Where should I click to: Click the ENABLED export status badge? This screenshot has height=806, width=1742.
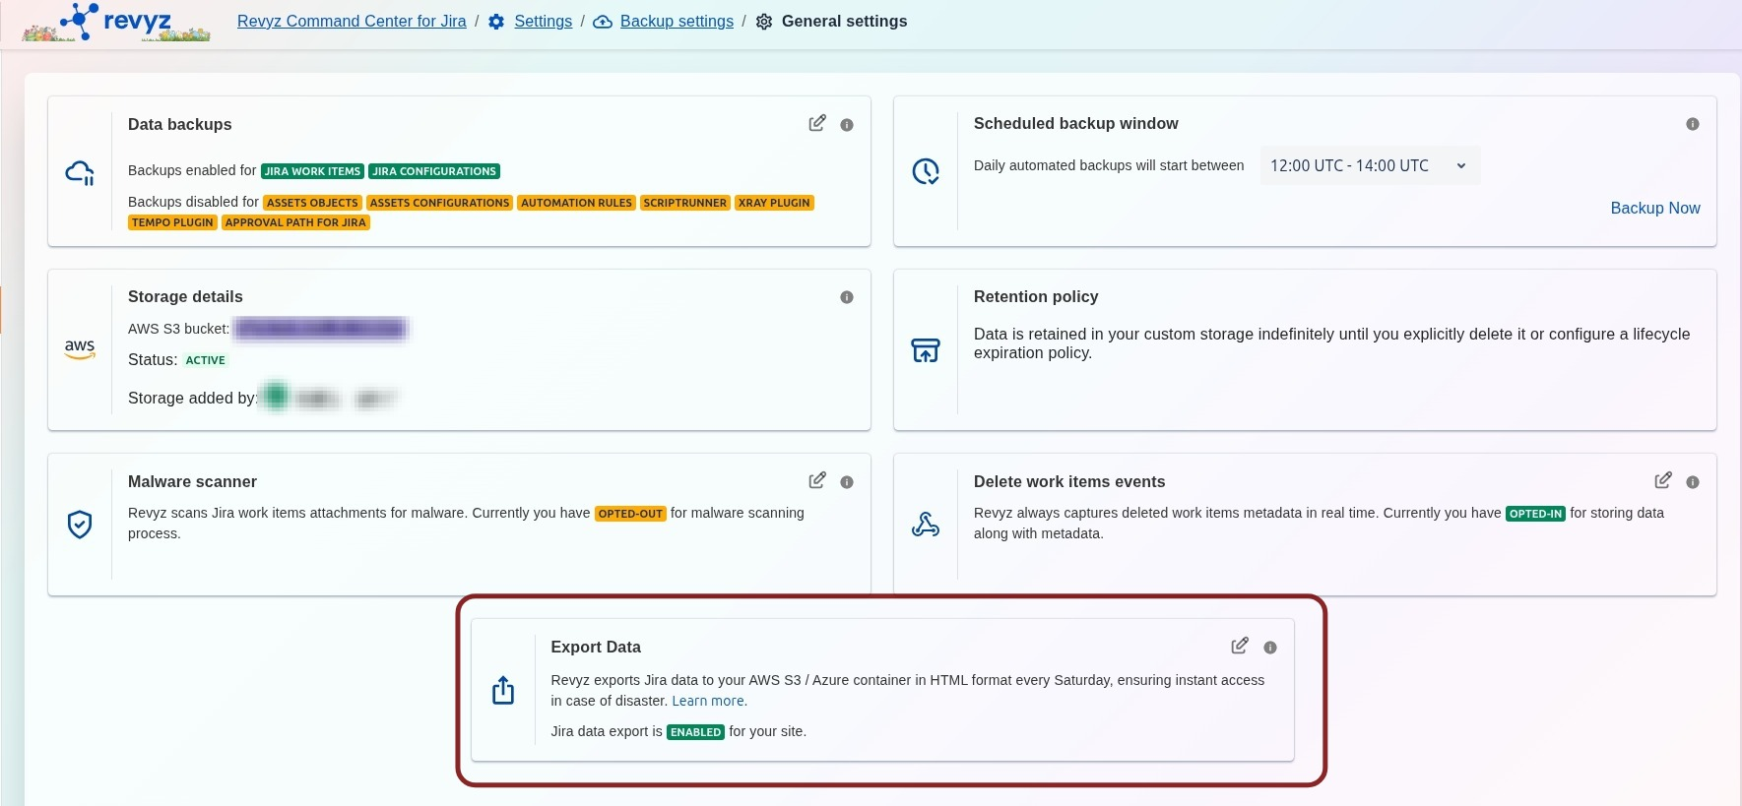(695, 732)
